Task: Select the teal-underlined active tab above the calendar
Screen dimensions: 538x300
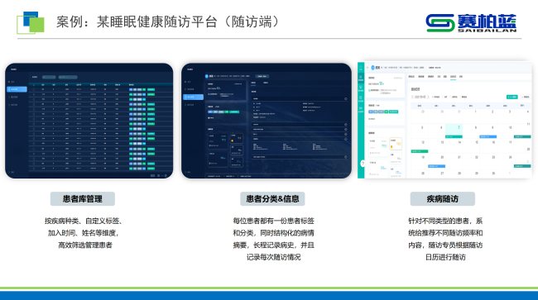Action: click(454, 77)
